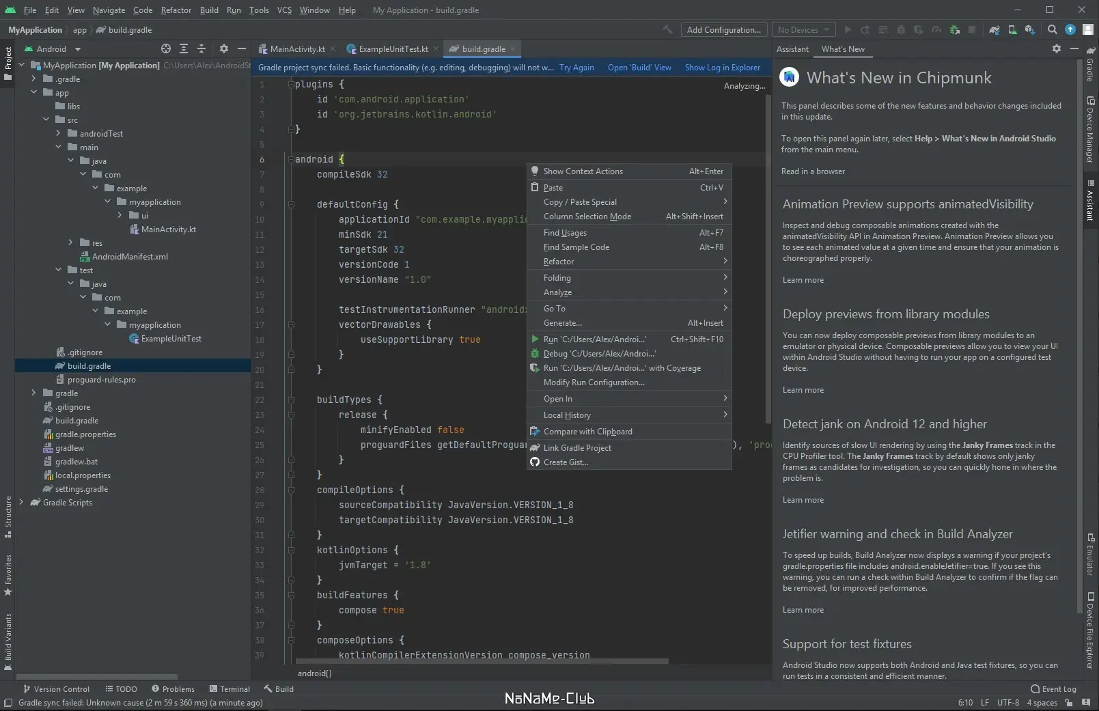Click Select Opened File target icon in Project panel

[166, 49]
